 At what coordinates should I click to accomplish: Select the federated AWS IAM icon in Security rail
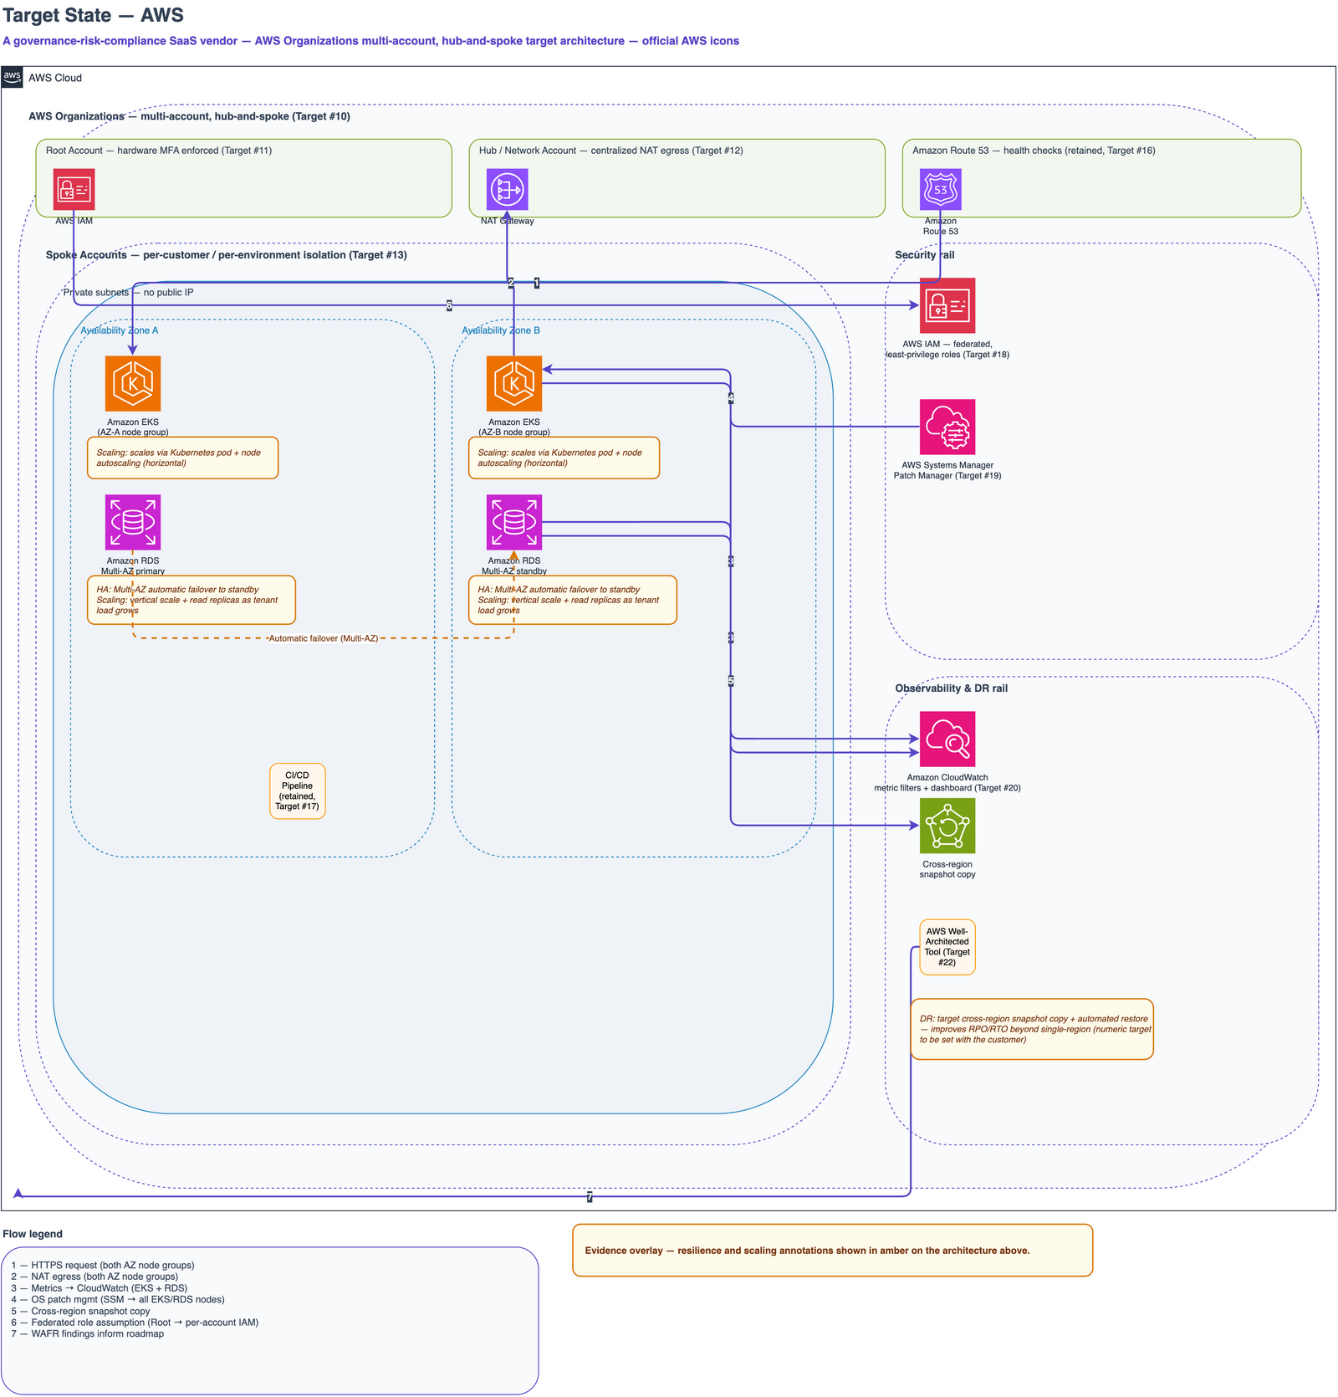click(x=947, y=306)
